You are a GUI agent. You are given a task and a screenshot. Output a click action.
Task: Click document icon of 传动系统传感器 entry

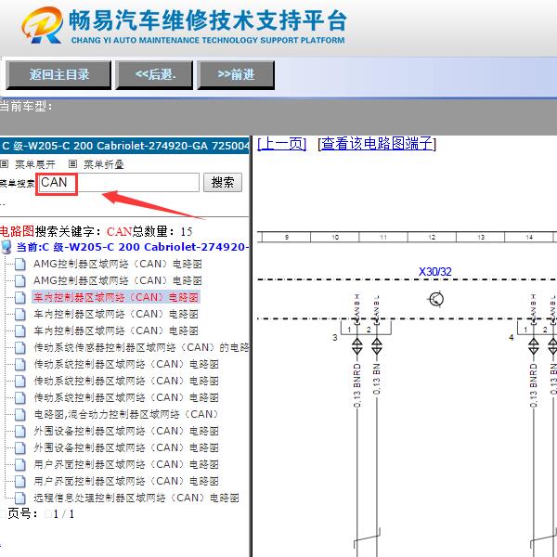click(19, 348)
